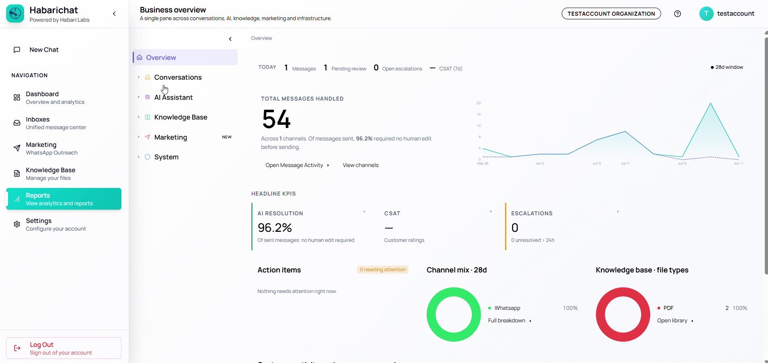Viewport: 768px width, 363px height.
Task: Click the '0 needing attention' badge
Action: coord(383,270)
